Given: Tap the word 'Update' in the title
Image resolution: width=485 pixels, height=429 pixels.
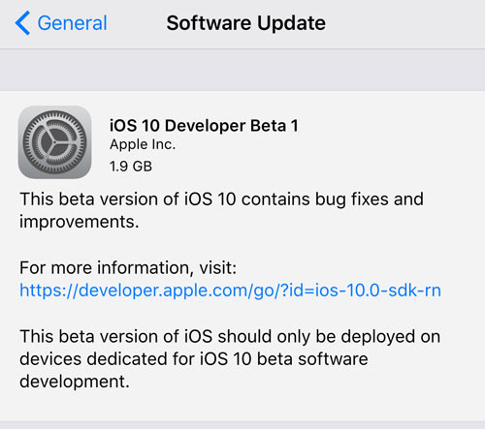Looking at the screenshot, I should [291, 23].
